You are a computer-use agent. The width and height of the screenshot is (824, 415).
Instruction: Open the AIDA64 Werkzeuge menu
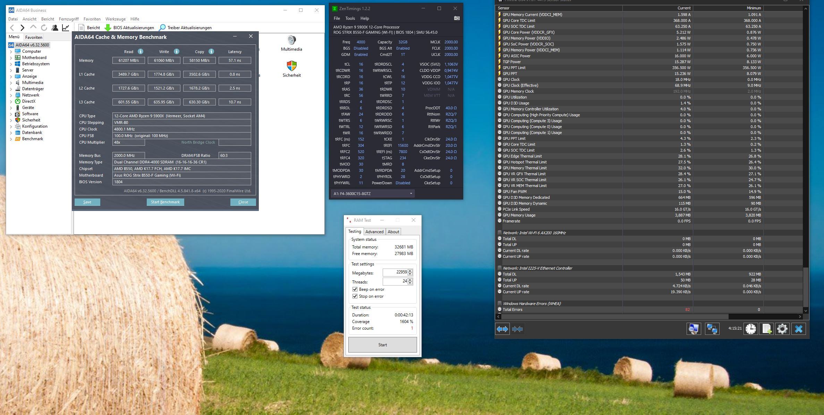[x=116, y=19]
